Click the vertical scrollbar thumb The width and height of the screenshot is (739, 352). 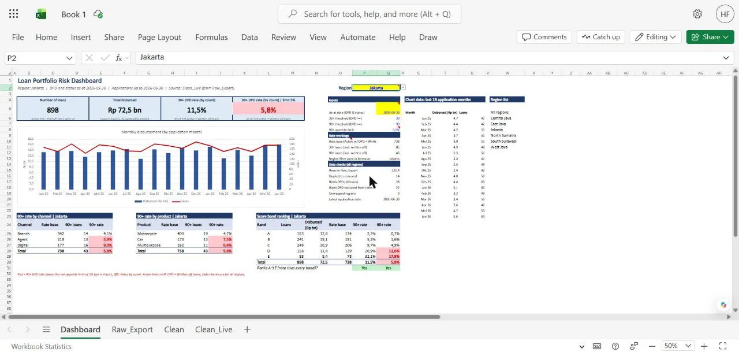(x=735, y=156)
